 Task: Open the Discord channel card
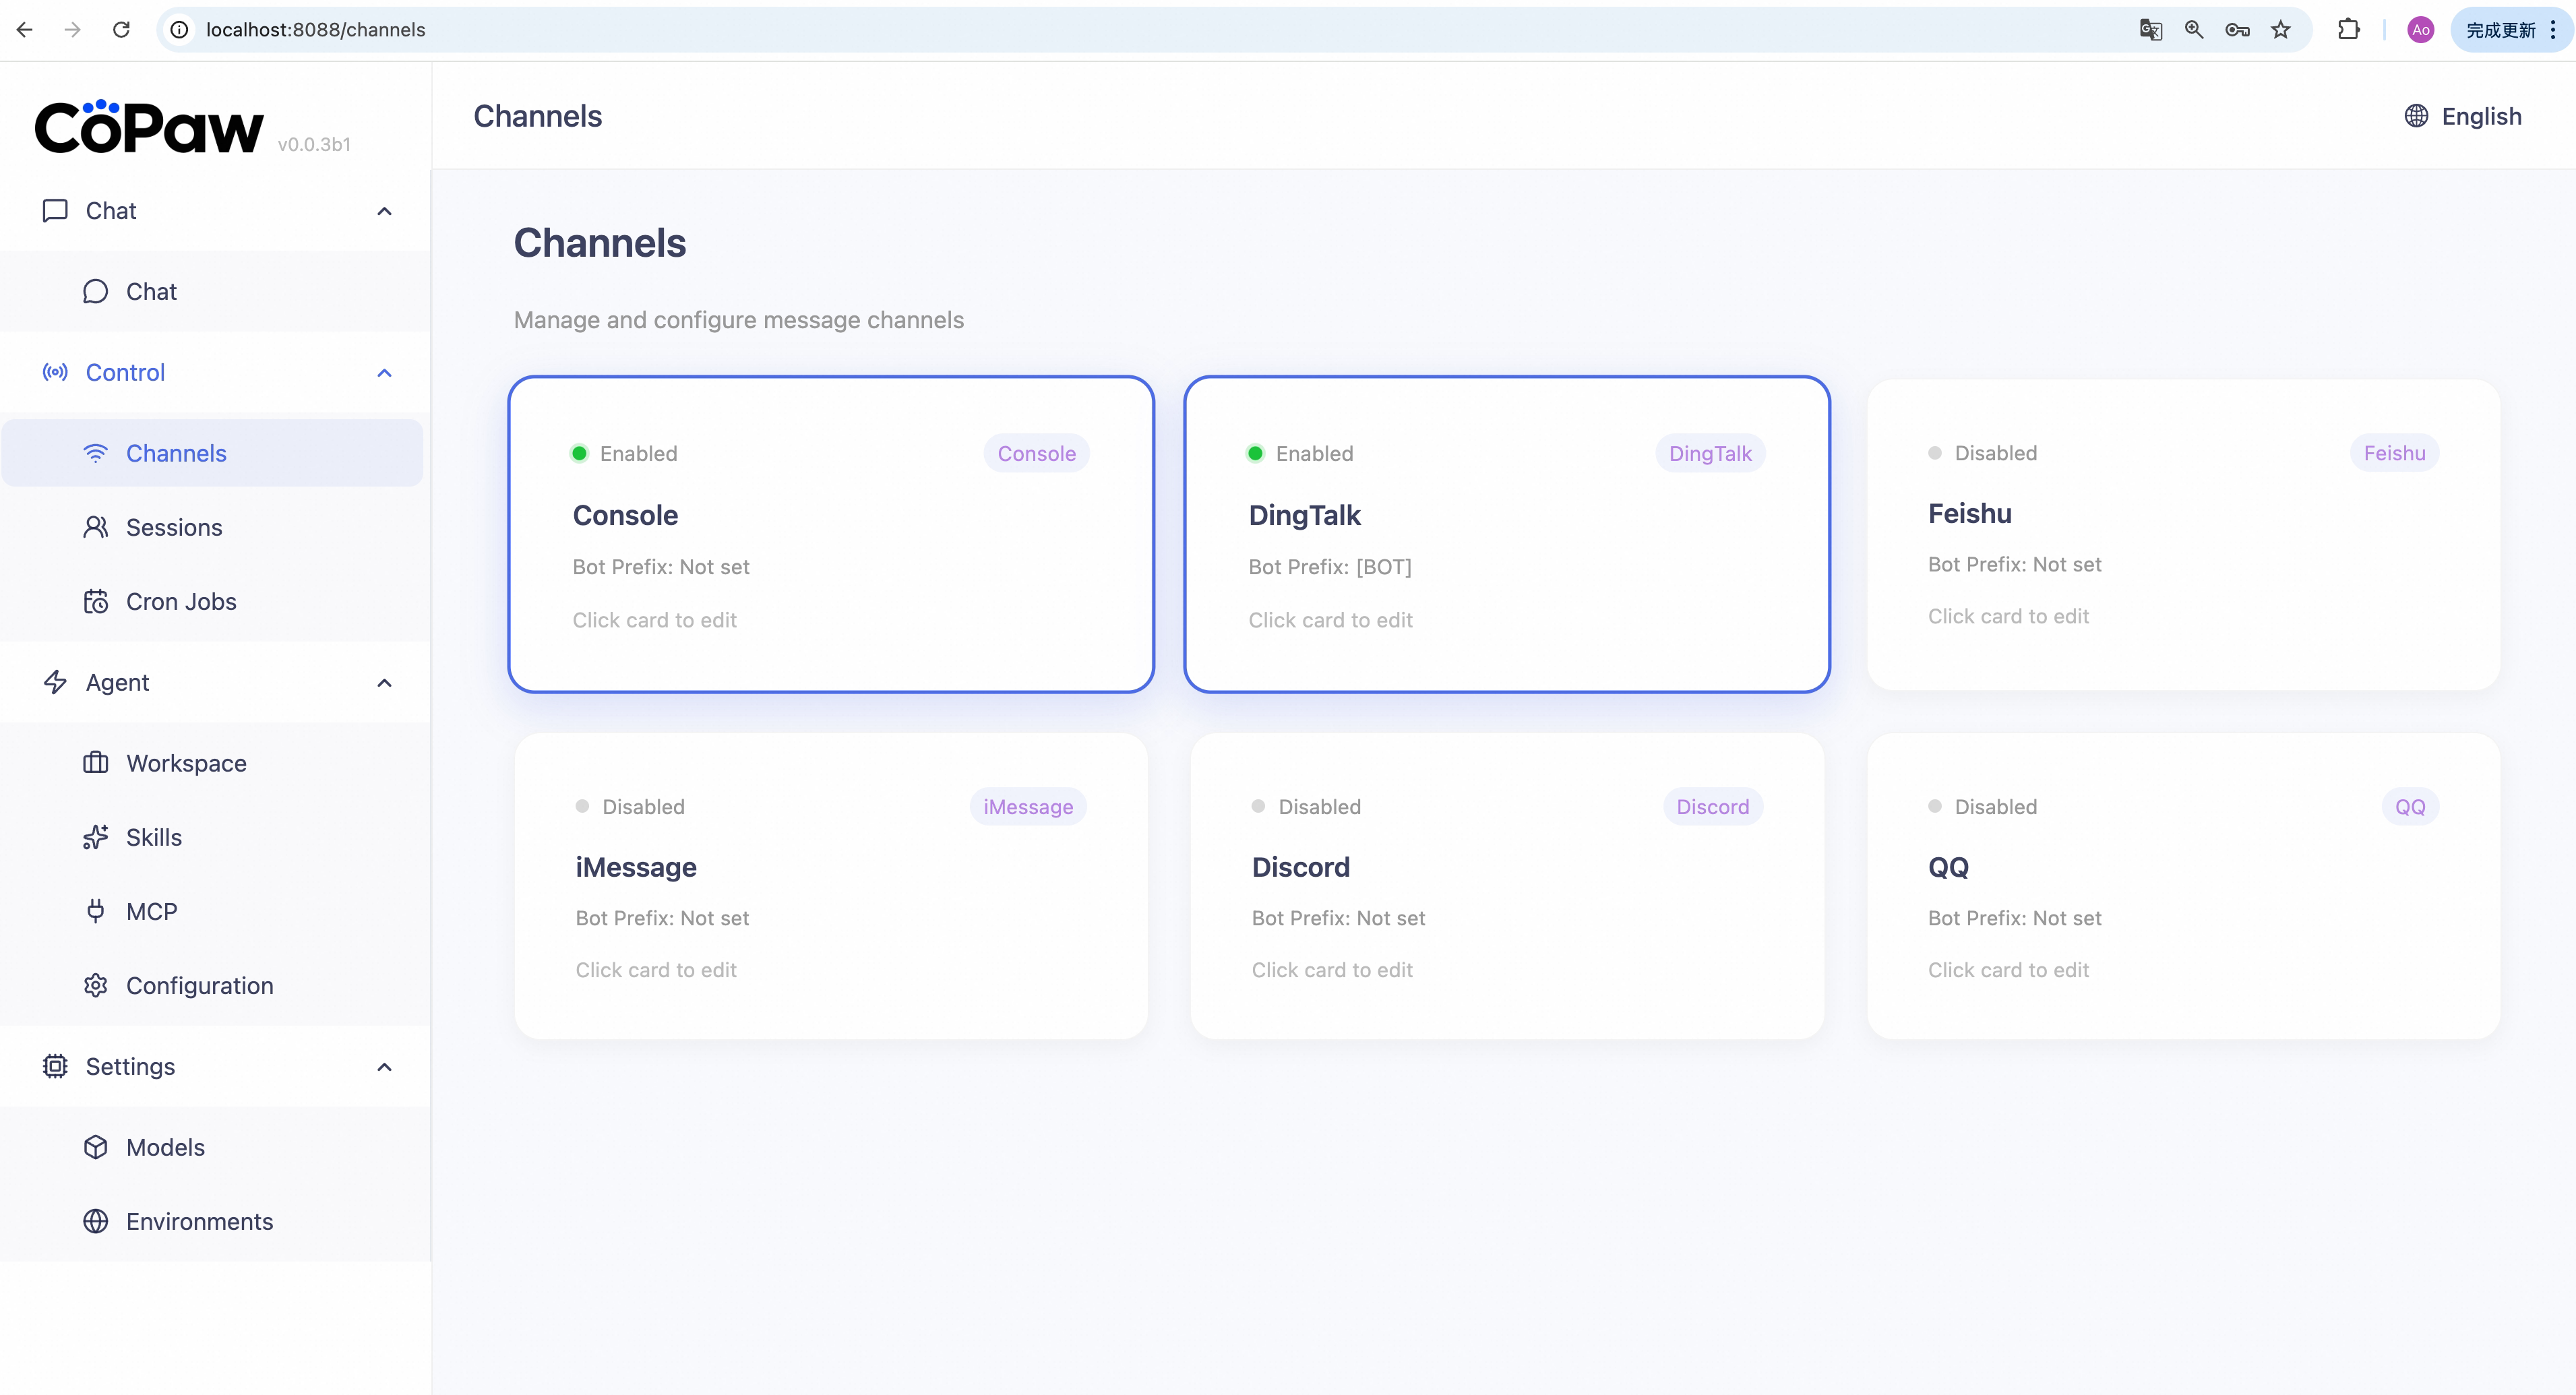coord(1506,886)
